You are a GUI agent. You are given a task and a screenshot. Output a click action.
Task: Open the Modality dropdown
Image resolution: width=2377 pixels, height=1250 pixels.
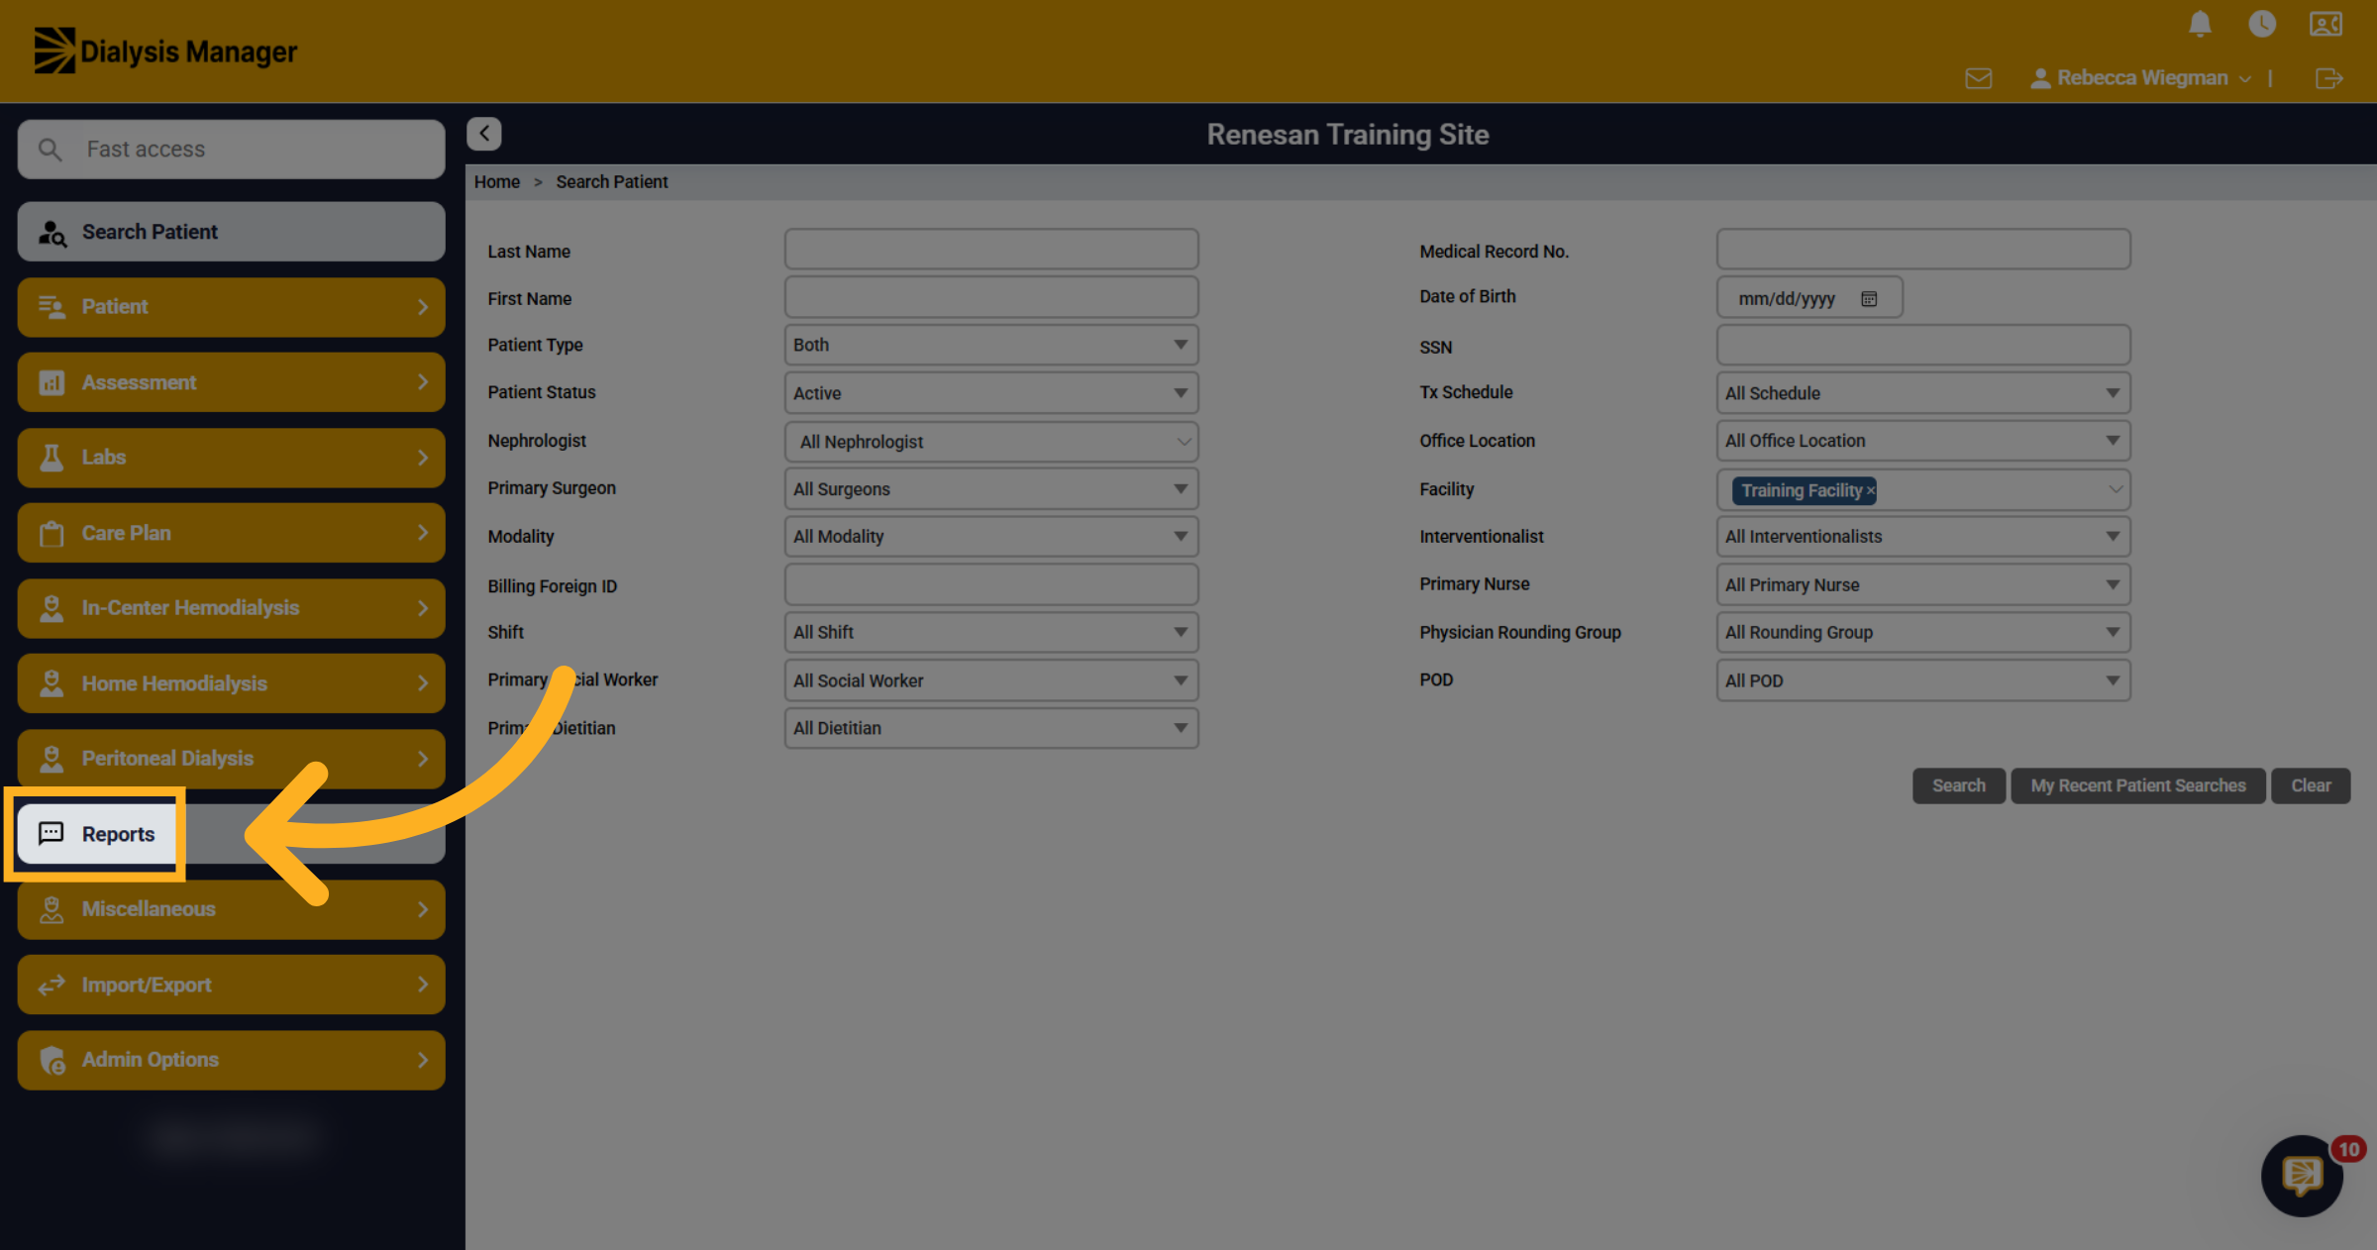click(991, 537)
